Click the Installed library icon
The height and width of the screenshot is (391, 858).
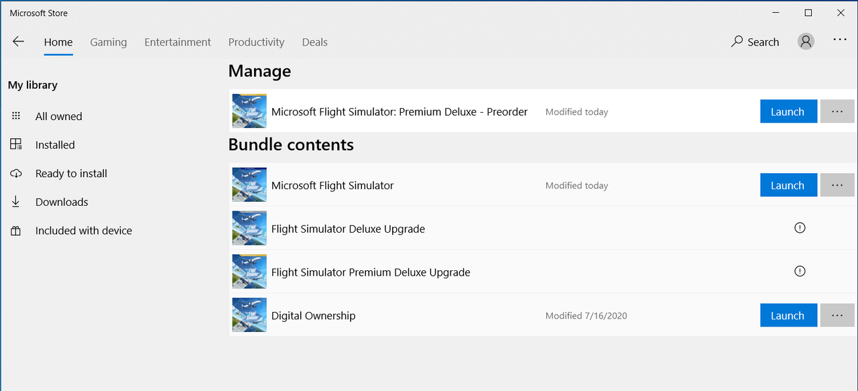pos(16,144)
